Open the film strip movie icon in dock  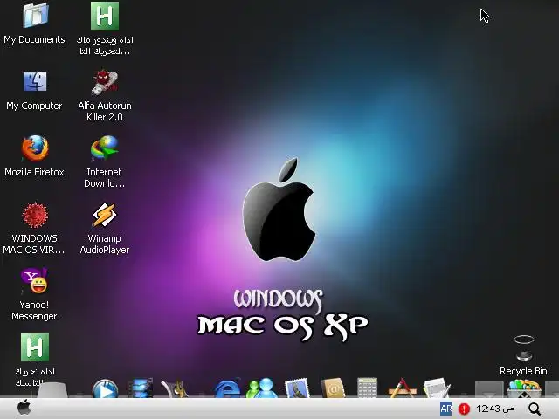141,388
